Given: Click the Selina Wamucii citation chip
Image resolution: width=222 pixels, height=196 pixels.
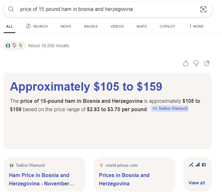Looking at the screenshot, I should (x=170, y=109).
